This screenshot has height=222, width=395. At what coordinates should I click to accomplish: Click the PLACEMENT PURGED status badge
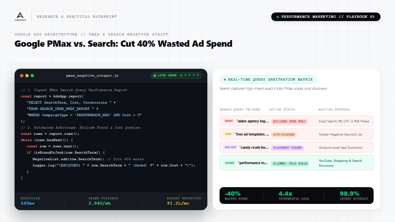[x=287, y=148]
